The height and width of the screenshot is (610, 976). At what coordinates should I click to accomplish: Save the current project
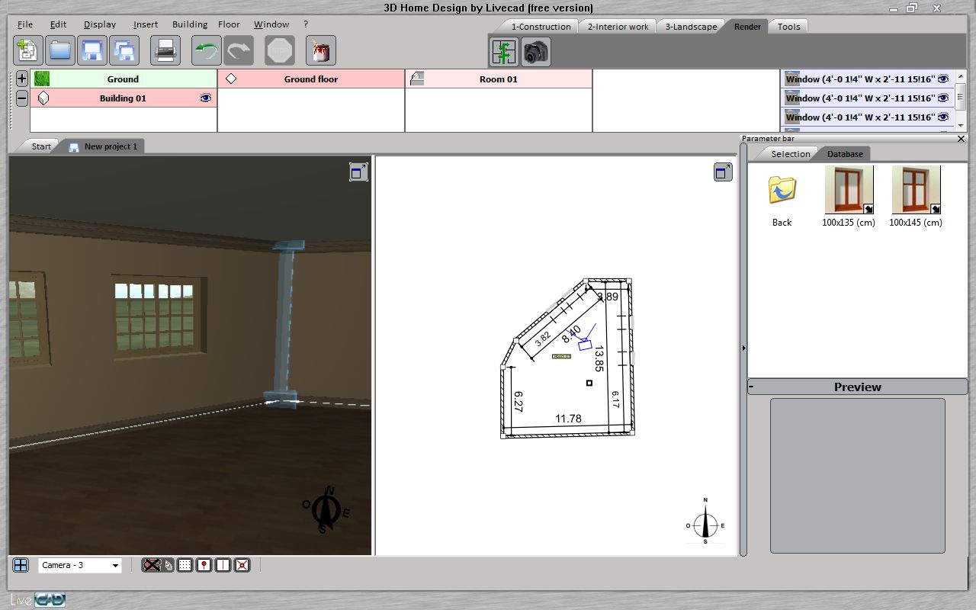point(91,50)
